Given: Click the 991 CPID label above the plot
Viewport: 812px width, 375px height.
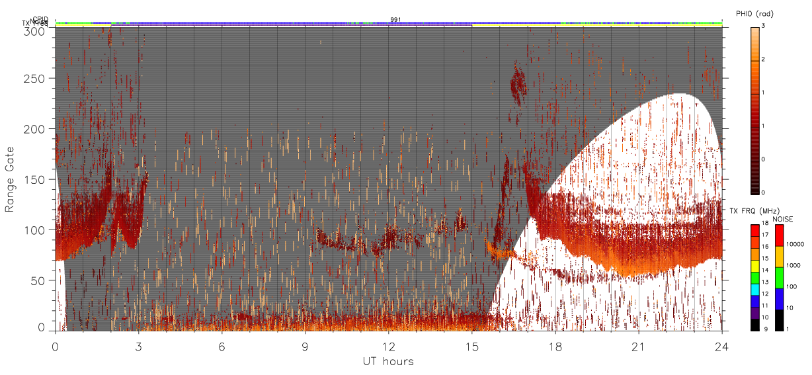Looking at the screenshot, I should pyautogui.click(x=395, y=20).
